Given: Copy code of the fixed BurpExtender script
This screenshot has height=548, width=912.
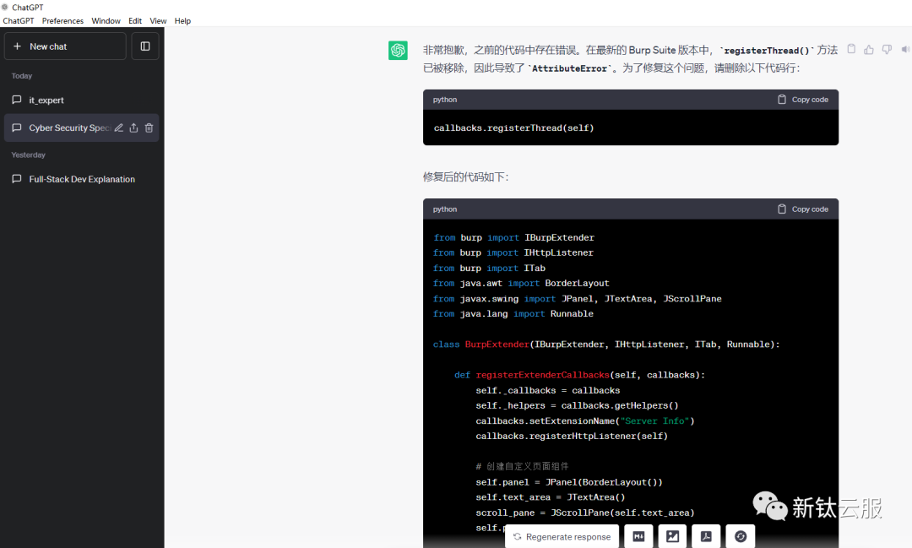Looking at the screenshot, I should (x=802, y=209).
